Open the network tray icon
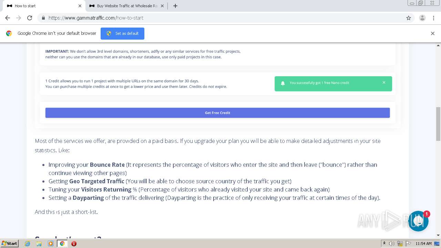The width and height of the screenshot is (441, 248). tap(400, 244)
